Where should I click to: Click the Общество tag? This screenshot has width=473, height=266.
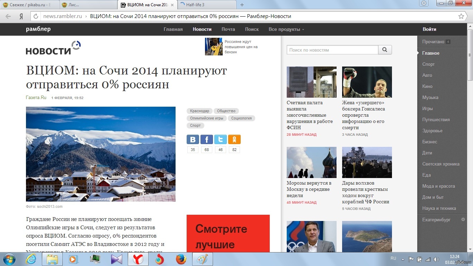pyautogui.click(x=226, y=111)
